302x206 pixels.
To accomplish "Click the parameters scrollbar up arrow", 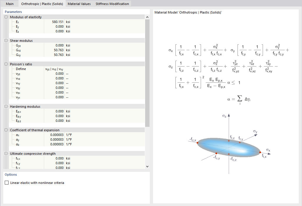I will (147, 17).
